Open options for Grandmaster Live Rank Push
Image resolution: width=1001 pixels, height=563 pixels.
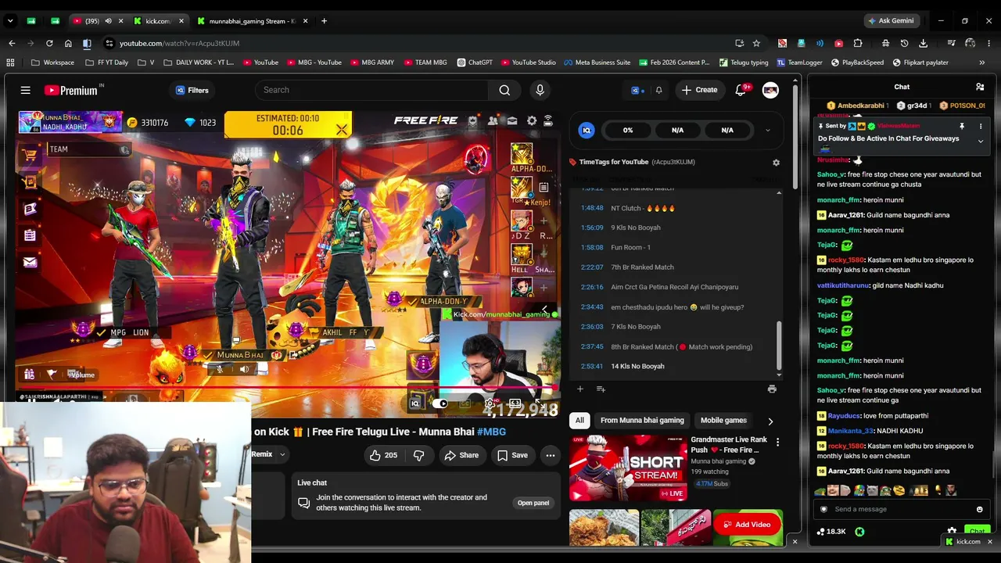point(777,443)
